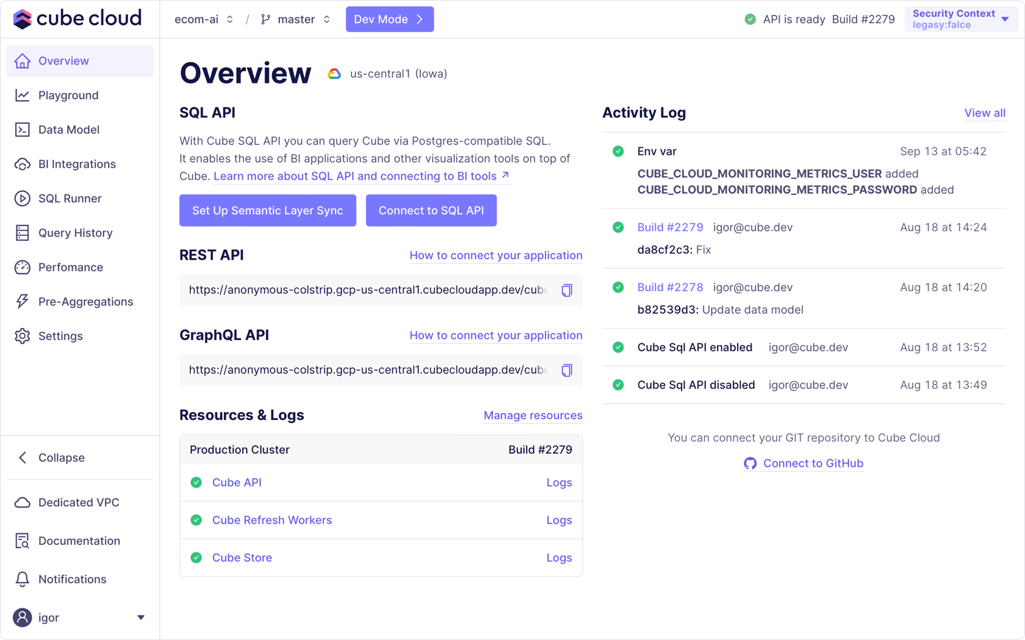The image size is (1025, 640).
Task: Click the Playground chart icon
Action: tap(23, 95)
